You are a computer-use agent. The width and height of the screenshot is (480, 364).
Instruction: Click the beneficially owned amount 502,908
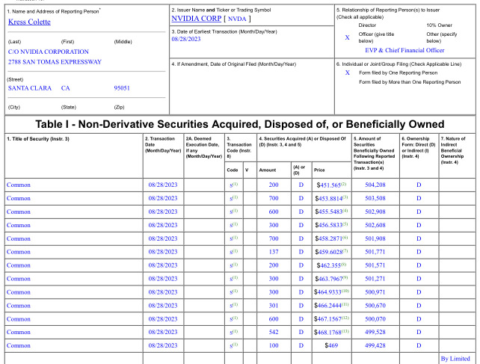(375, 212)
